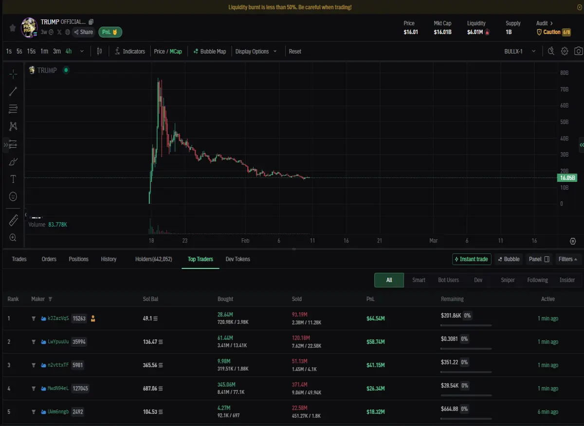584x426 pixels.
Task: Dismiss the liquidity warning banner
Action: [x=579, y=7]
